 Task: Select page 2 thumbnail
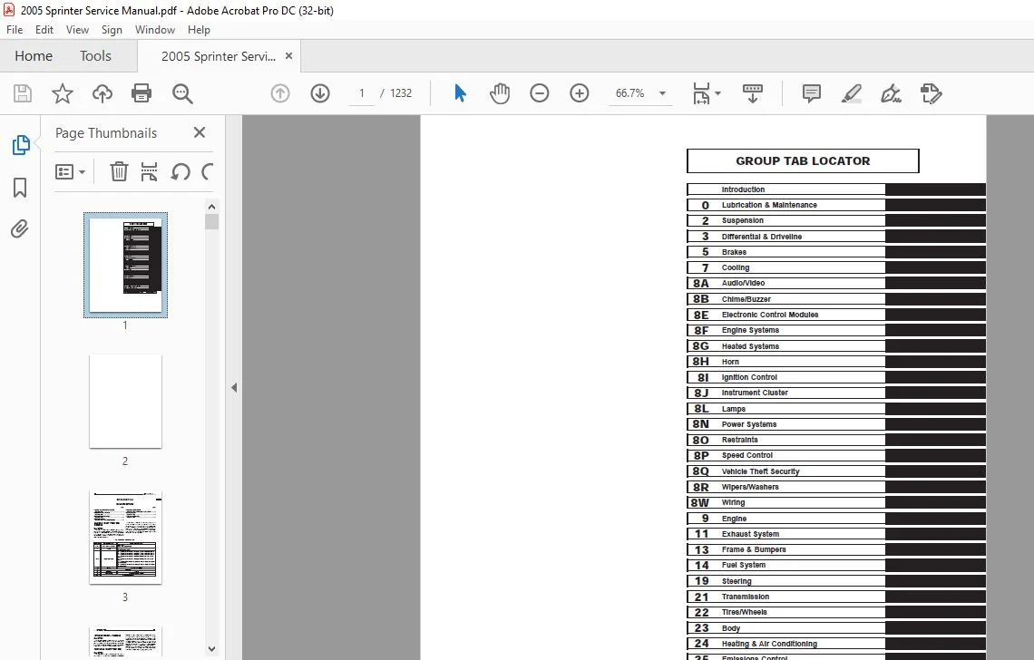click(125, 402)
